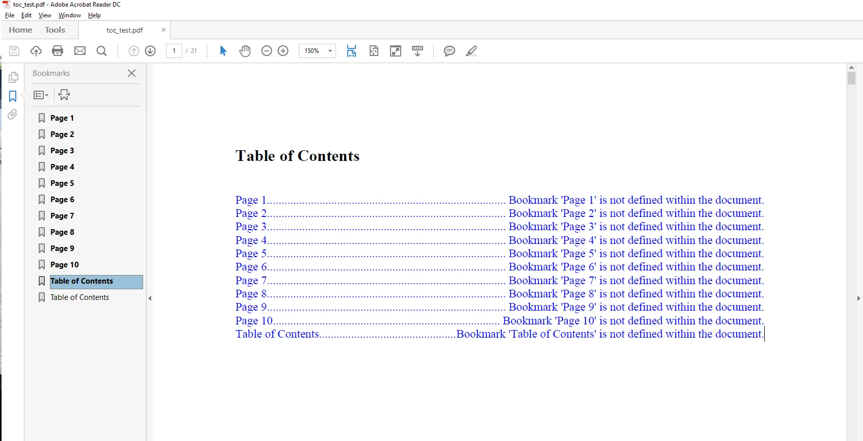Close the toc_test.pdf tab
This screenshot has width=863, height=441.
coord(163,30)
